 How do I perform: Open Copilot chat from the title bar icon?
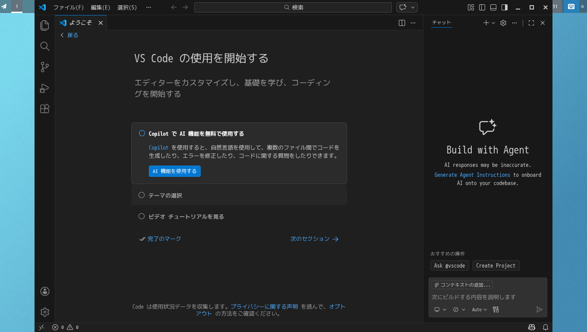coord(403,7)
